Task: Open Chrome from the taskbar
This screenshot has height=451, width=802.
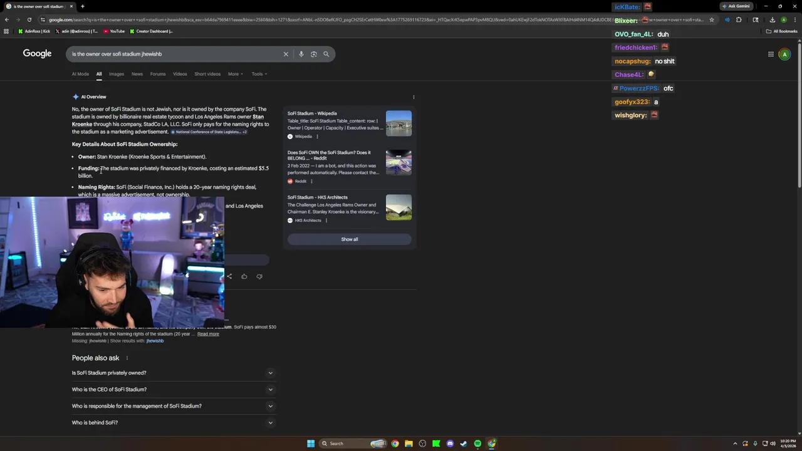Action: [395, 443]
